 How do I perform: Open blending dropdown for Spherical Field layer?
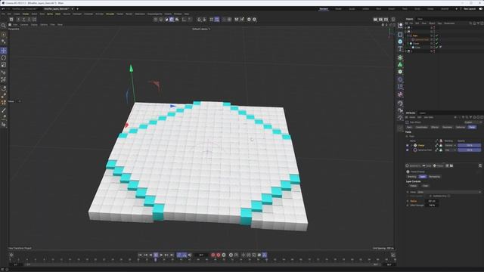tap(451, 150)
